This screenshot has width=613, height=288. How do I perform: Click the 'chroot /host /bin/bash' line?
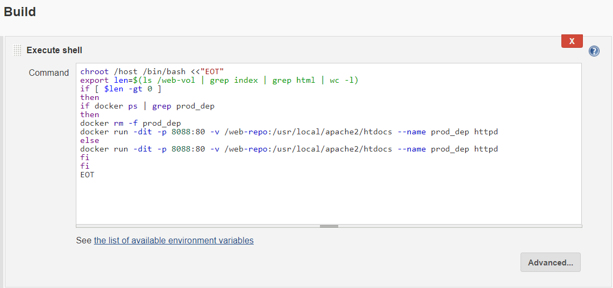pyautogui.click(x=152, y=71)
